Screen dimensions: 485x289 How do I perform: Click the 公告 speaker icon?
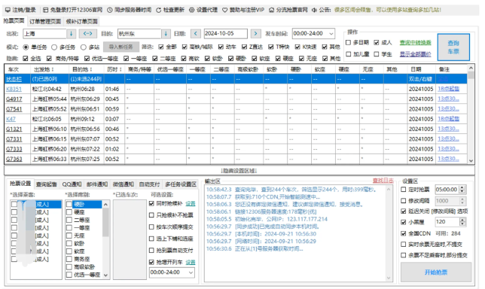point(314,10)
